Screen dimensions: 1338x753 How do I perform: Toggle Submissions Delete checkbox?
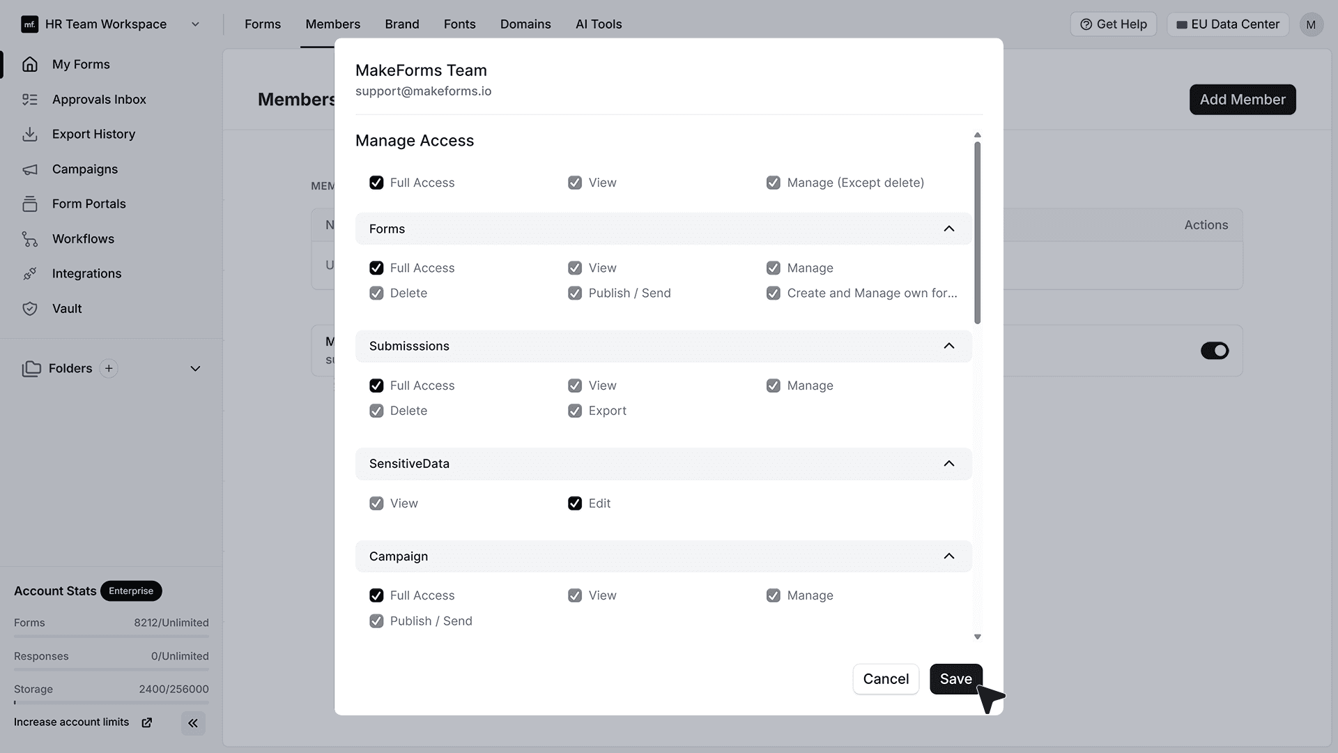[x=376, y=411]
